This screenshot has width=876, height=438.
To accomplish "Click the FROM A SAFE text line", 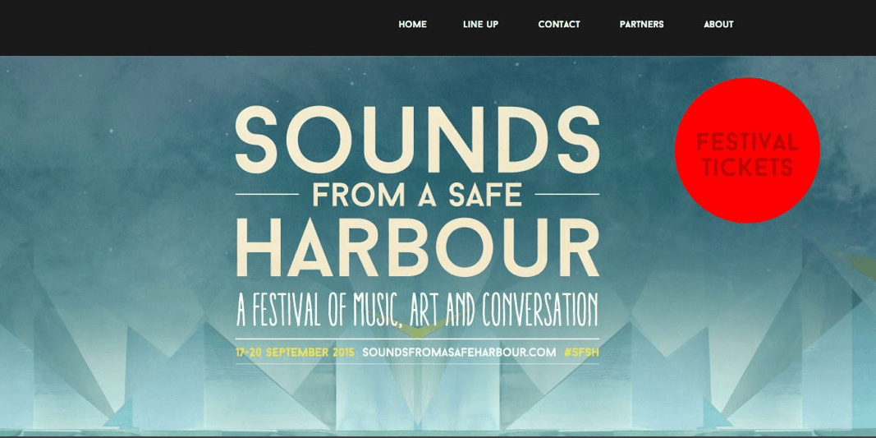I will [x=417, y=195].
